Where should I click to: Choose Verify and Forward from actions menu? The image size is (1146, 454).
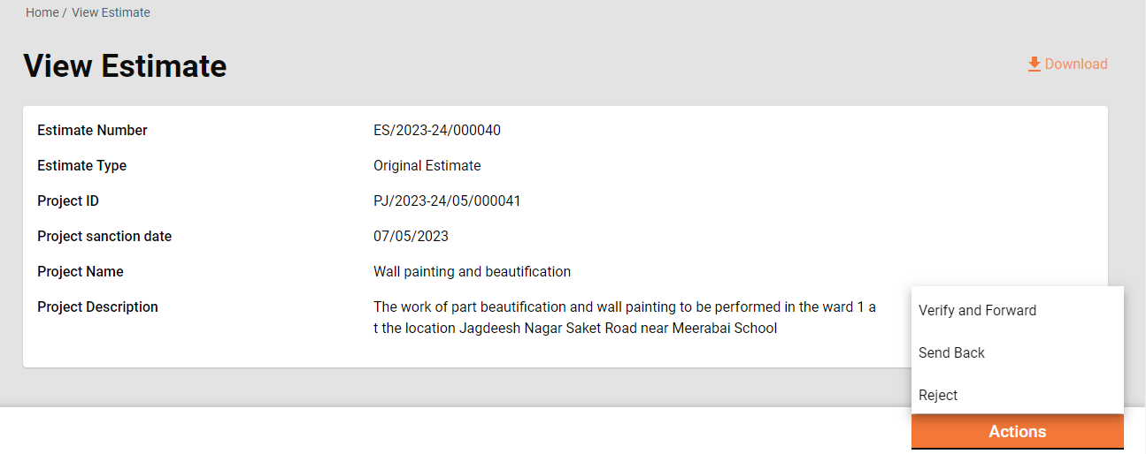tap(977, 310)
